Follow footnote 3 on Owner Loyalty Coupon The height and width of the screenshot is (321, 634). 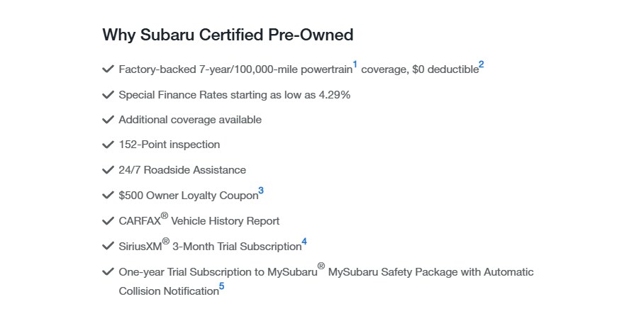coord(261,191)
